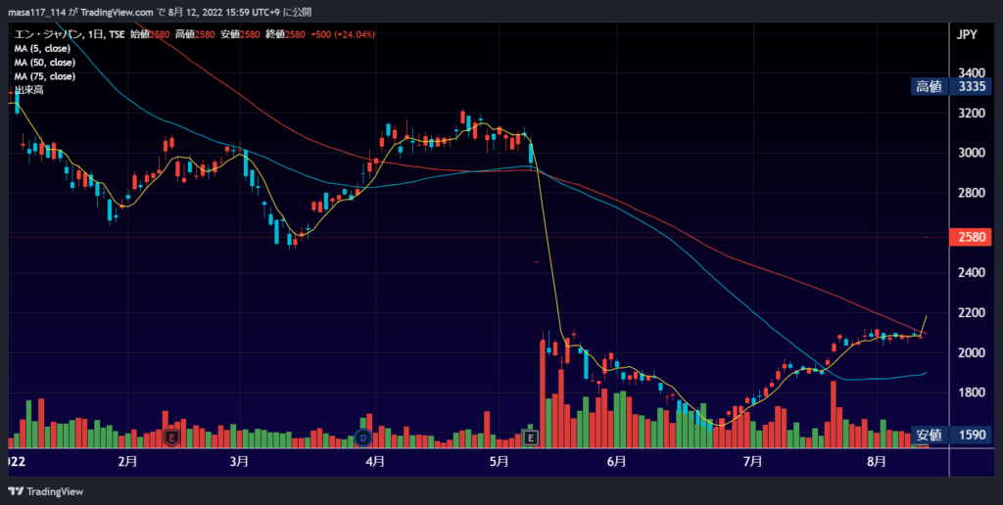Click the 8月 time axis label

click(x=877, y=462)
